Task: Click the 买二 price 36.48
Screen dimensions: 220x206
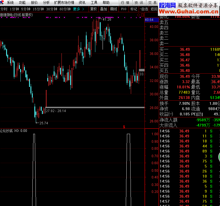Action: tap(185, 55)
